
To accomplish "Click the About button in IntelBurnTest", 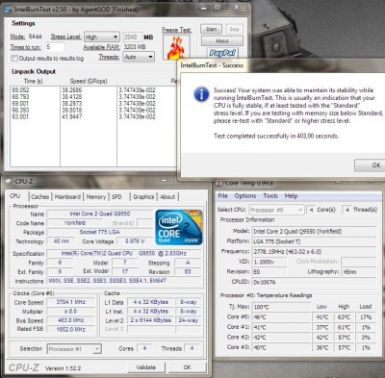I will coord(222,41).
